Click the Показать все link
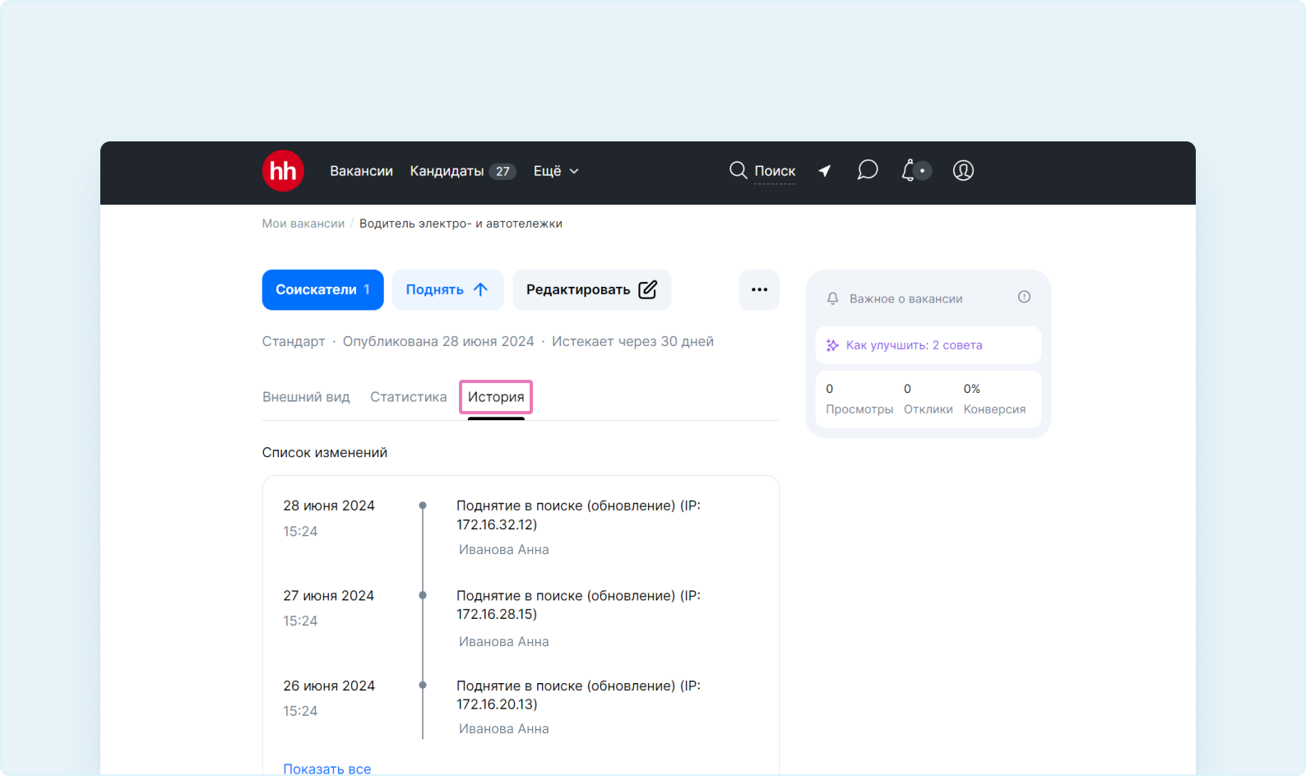 [327, 769]
